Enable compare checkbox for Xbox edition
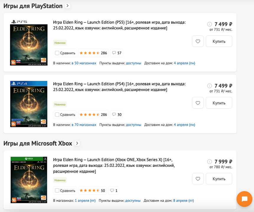254x212 pixels. click(x=57, y=191)
